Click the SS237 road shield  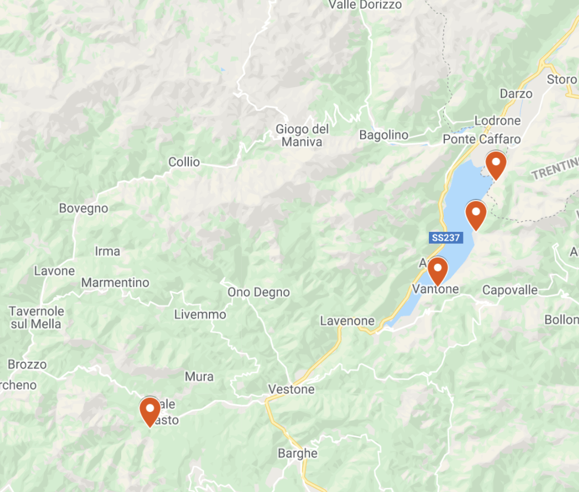[445, 238]
